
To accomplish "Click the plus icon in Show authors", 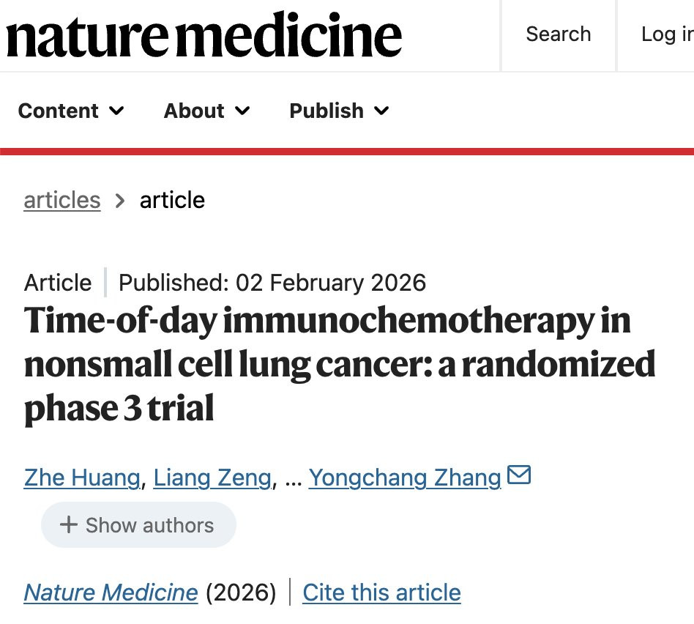I will (x=69, y=524).
